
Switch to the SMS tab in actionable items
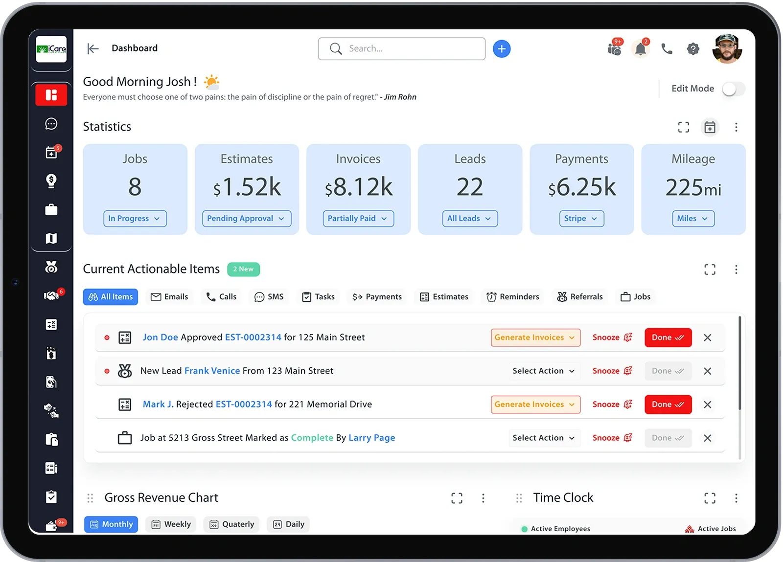269,296
